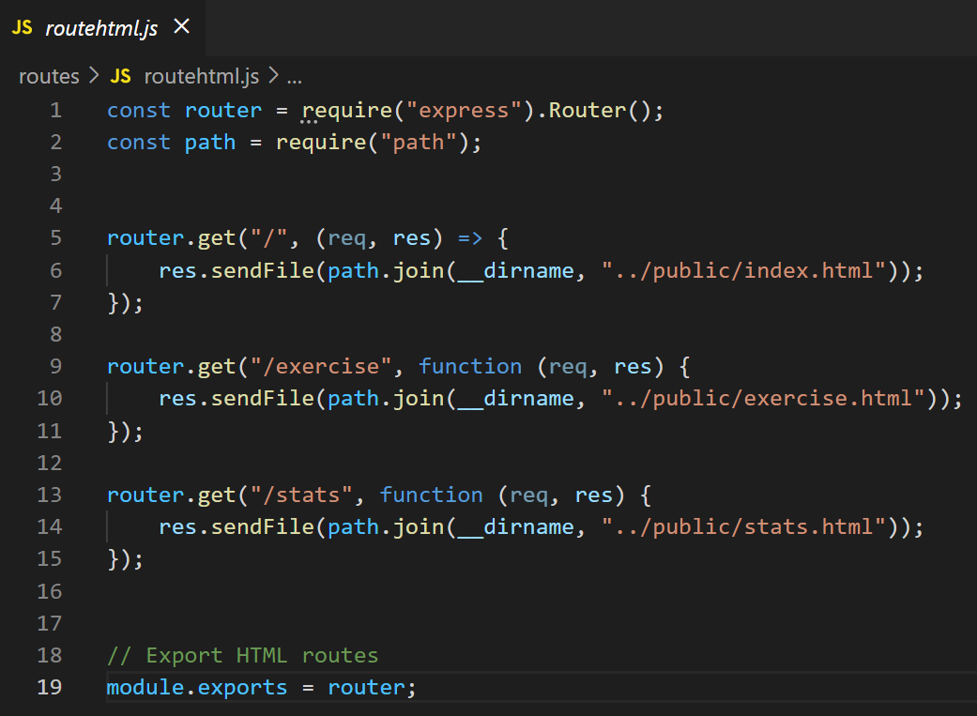Click module.exports on line 19

click(x=197, y=687)
